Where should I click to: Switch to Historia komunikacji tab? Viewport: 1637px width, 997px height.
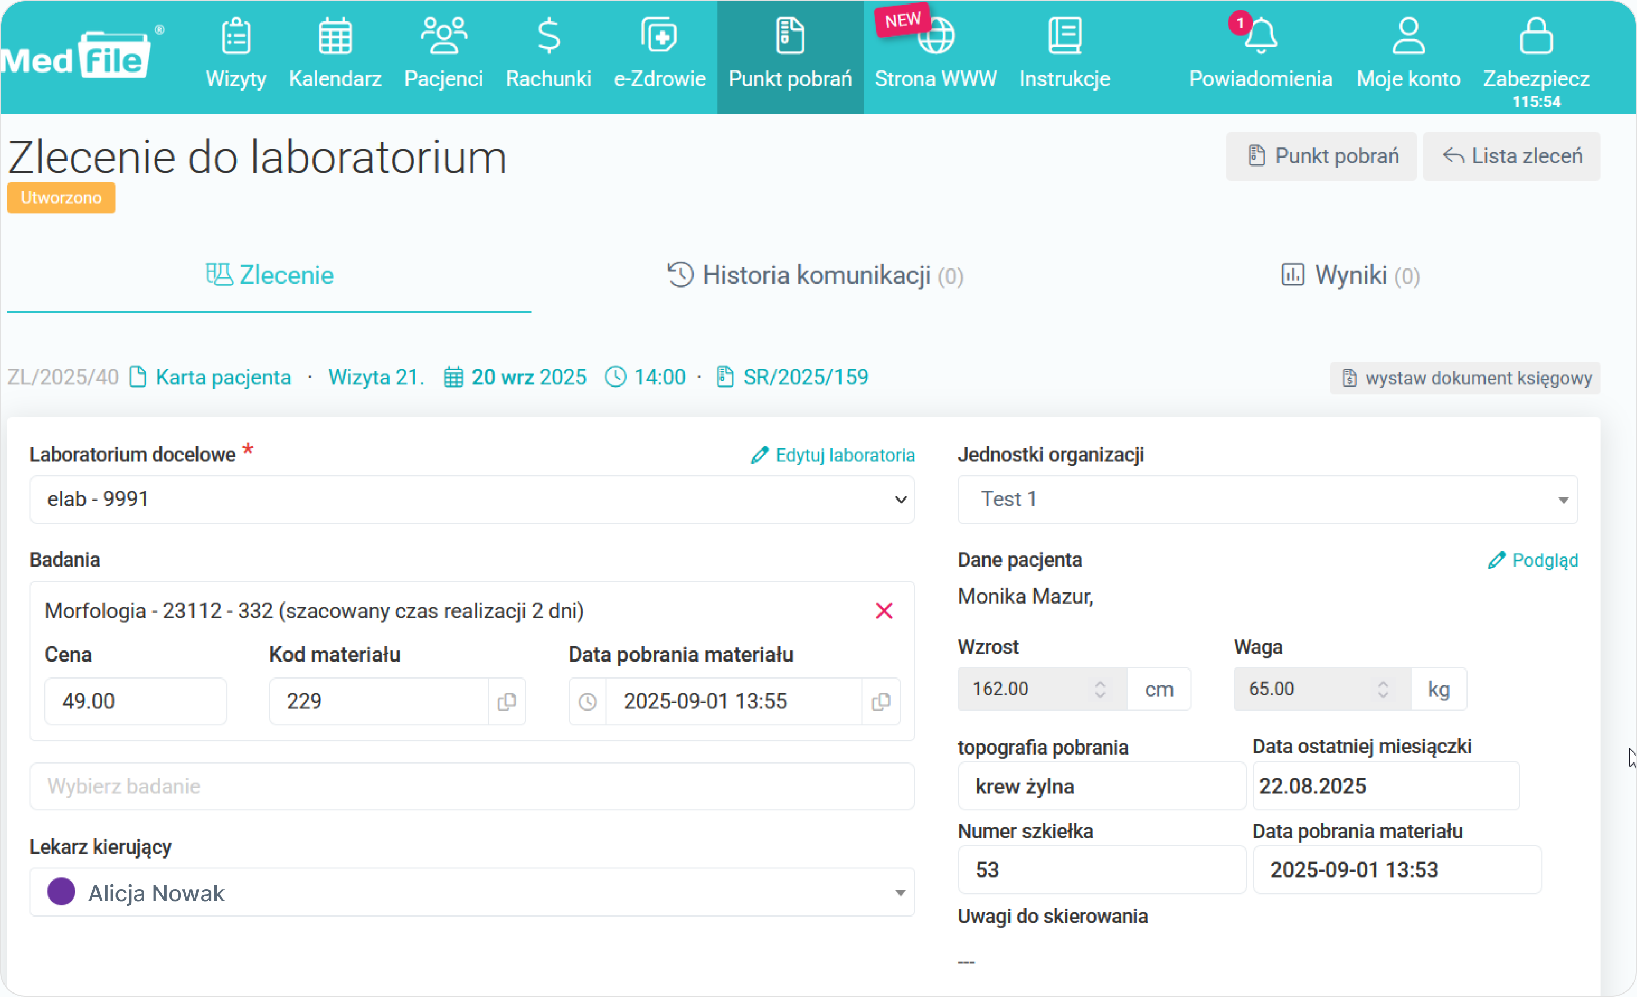pos(815,276)
